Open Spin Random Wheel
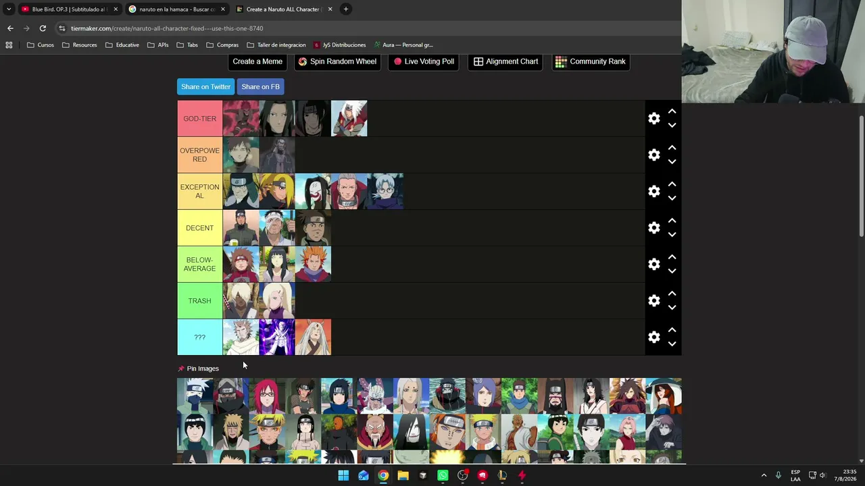865x486 pixels. [x=337, y=61]
